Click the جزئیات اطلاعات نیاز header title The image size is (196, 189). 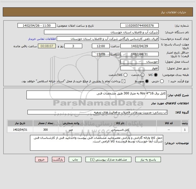coord(173,12)
